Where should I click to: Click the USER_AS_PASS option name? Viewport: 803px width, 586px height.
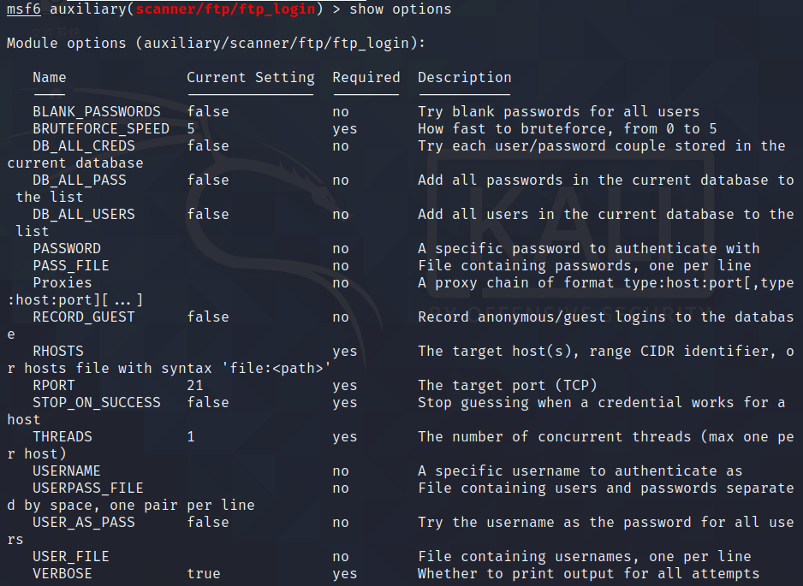click(x=84, y=522)
